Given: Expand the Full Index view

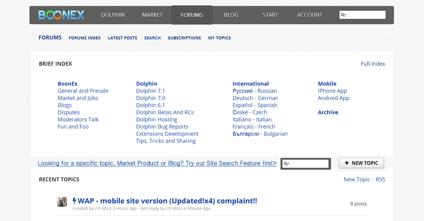Looking at the screenshot, I should click(373, 63).
